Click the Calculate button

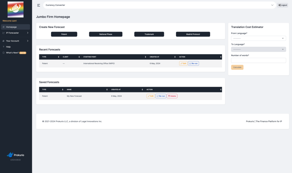click(x=237, y=68)
